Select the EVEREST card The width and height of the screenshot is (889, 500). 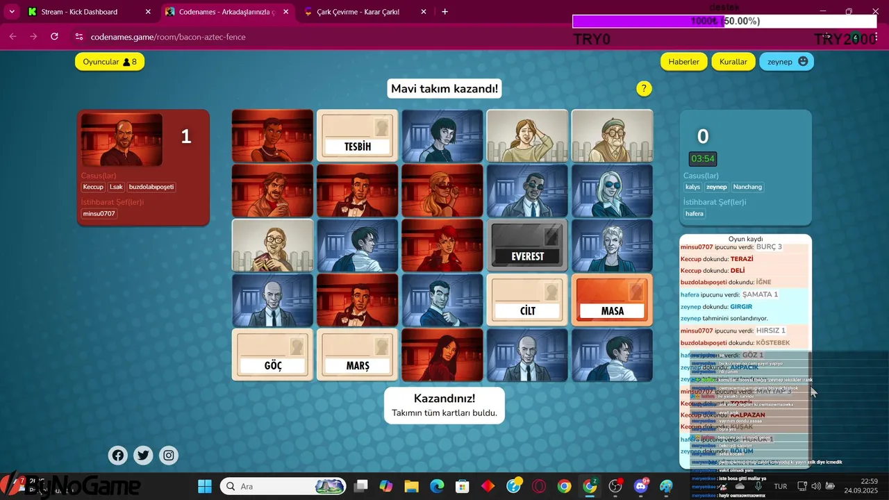point(527,245)
